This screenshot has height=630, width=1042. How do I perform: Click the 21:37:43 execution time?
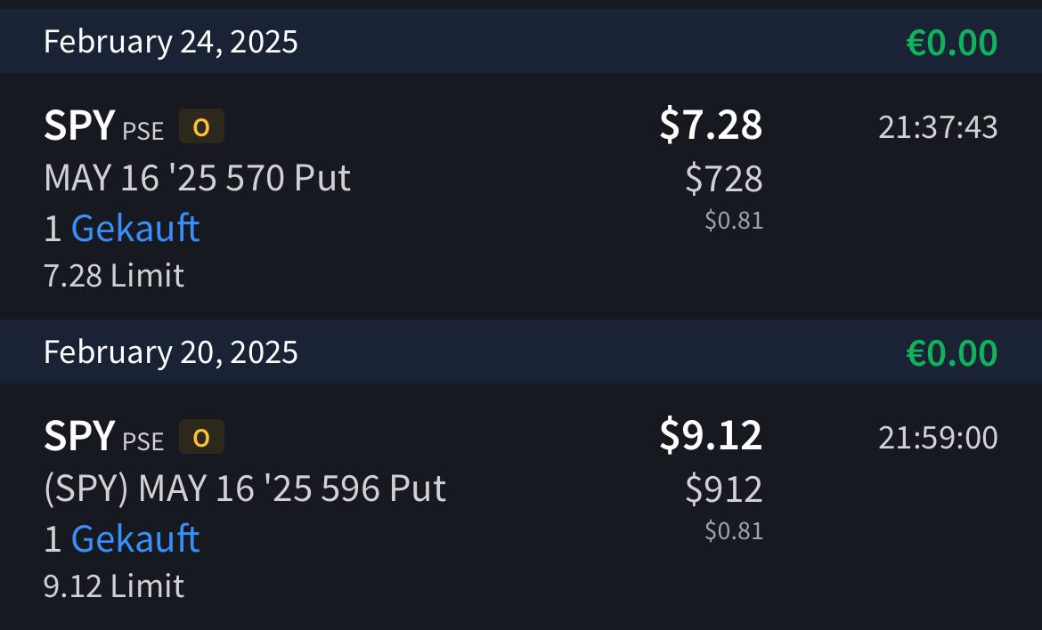(938, 127)
